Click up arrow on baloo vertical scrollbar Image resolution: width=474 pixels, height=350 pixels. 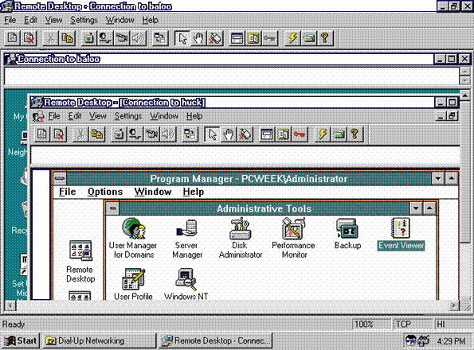465,96
